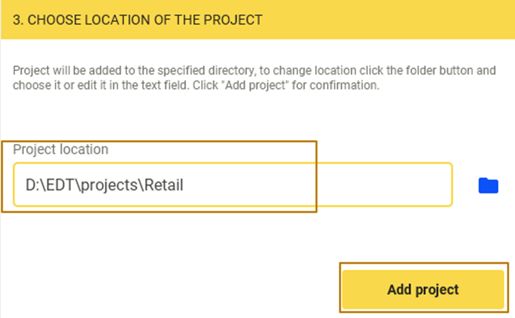The width and height of the screenshot is (515, 318).
Task: Click inside the Project location text field
Action: click(x=233, y=185)
